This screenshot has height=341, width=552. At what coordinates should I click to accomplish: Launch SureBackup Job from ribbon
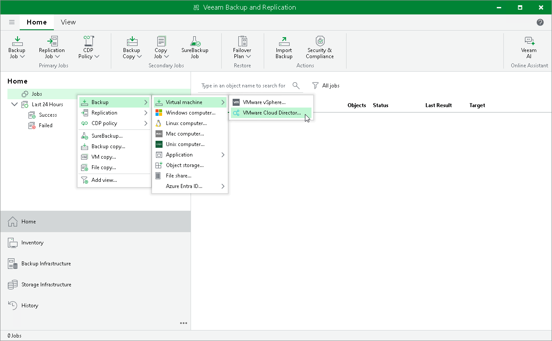point(195,47)
